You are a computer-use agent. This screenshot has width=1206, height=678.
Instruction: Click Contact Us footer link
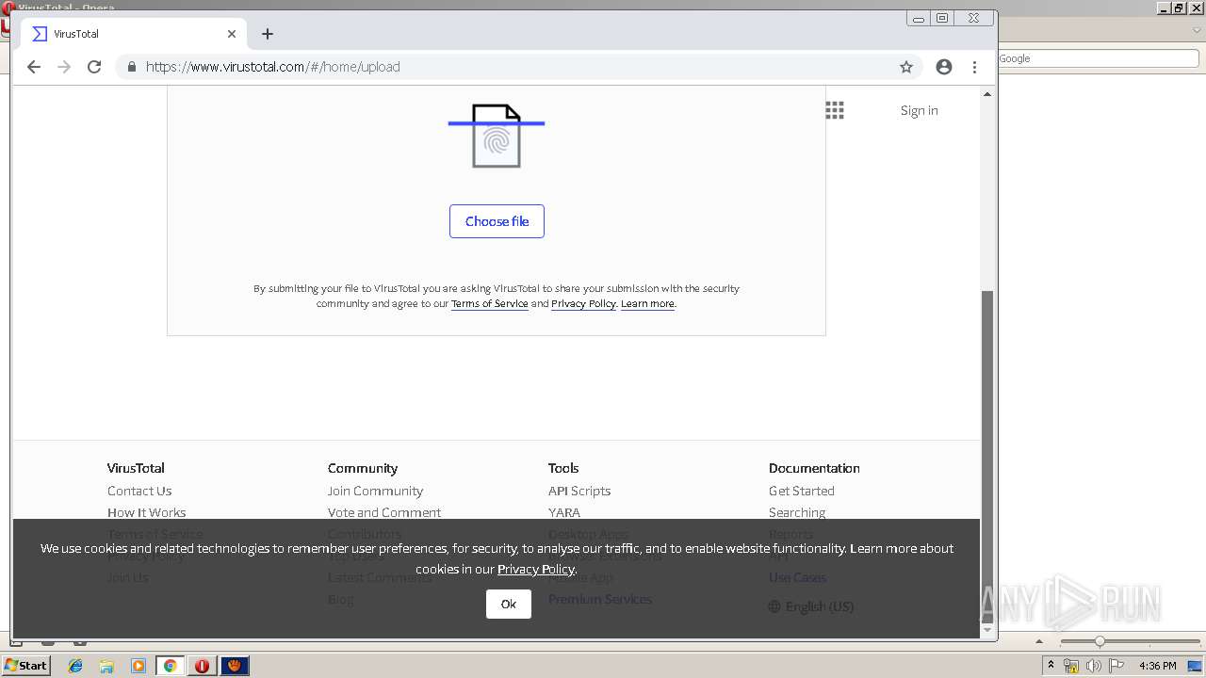(x=139, y=491)
